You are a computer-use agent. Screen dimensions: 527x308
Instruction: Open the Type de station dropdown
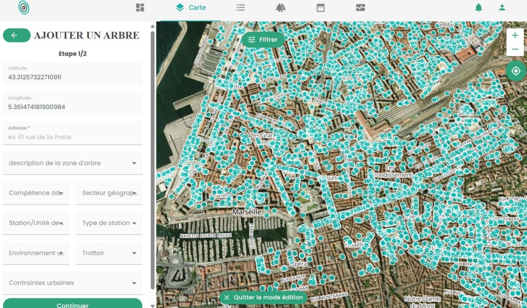109,223
